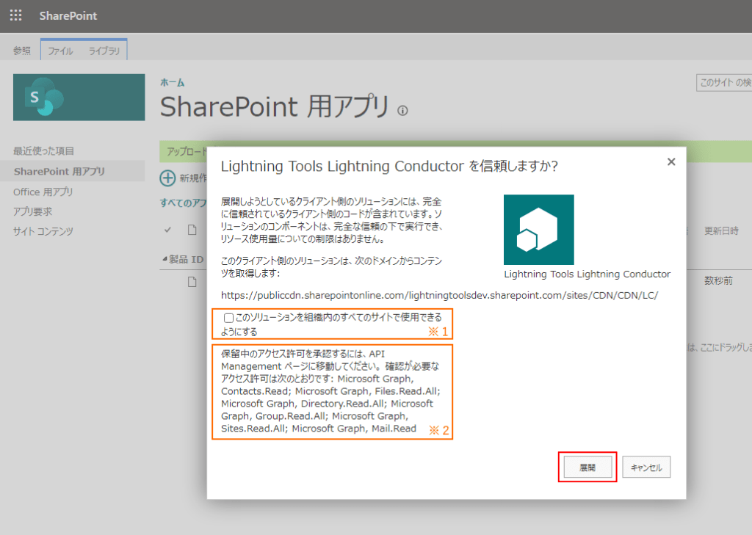
Task: Click the site search input box
Action: (x=723, y=82)
